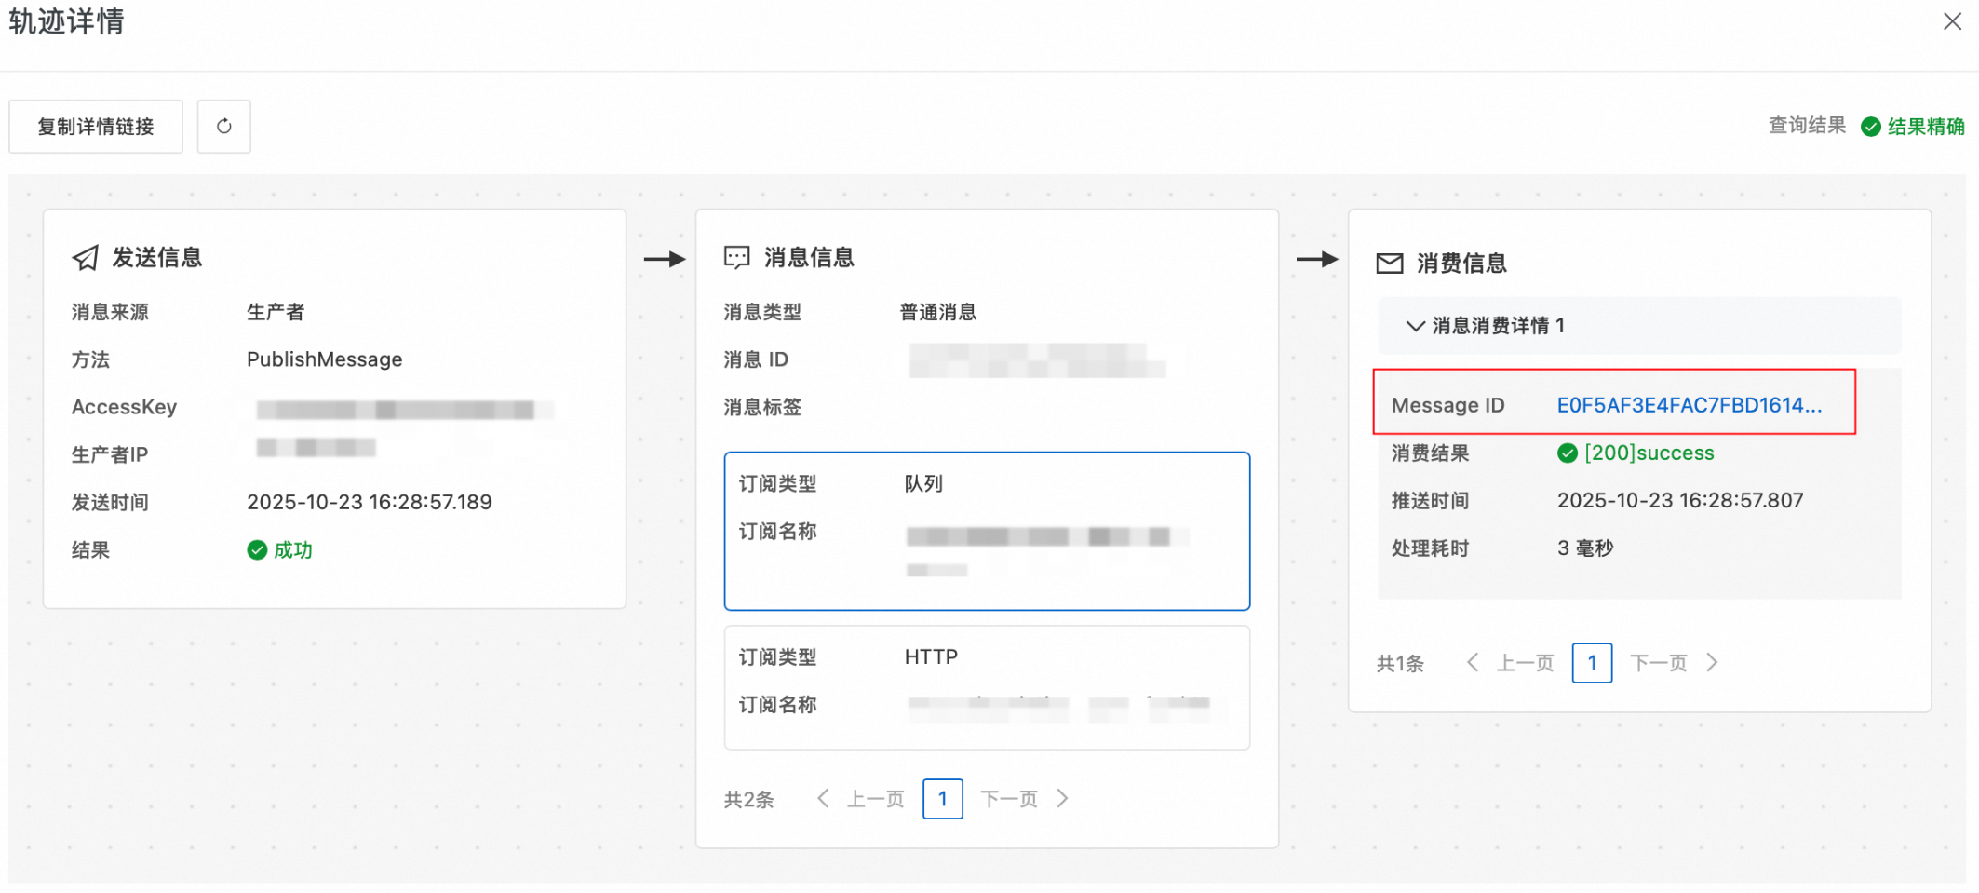Click the 发送时间 value 2025-10-23 16:28:57.189
Image resolution: width=1979 pixels, height=893 pixels.
(370, 503)
